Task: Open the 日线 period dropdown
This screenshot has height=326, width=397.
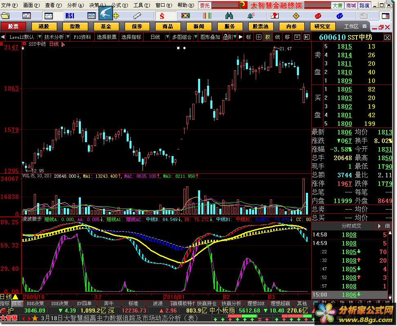Action: pyautogui.click(x=167, y=37)
